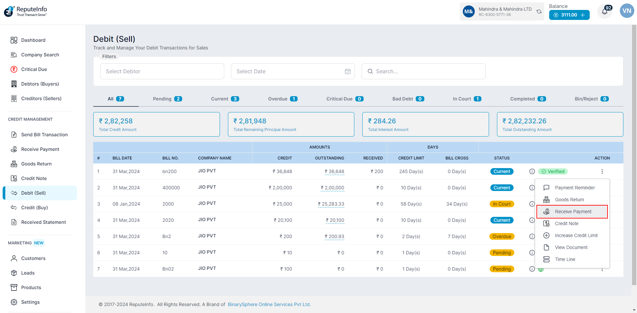Viewport: 637px width, 313px height.
Task: Select Time Line in context menu
Action: 565,259
